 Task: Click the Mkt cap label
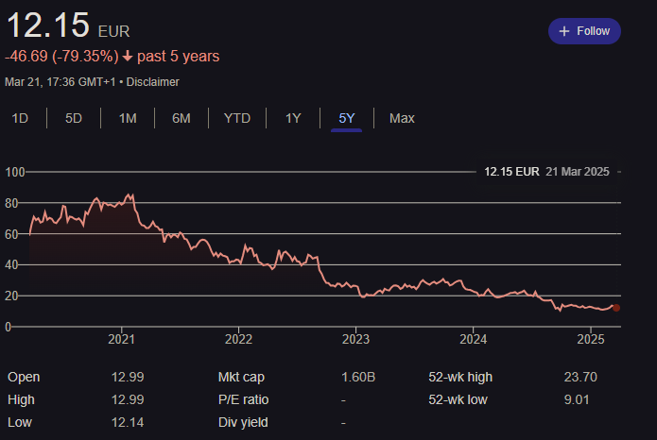pyautogui.click(x=241, y=377)
